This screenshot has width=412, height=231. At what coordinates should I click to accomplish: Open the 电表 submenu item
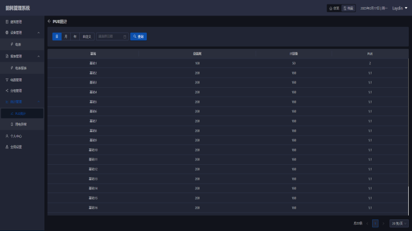click(22, 44)
